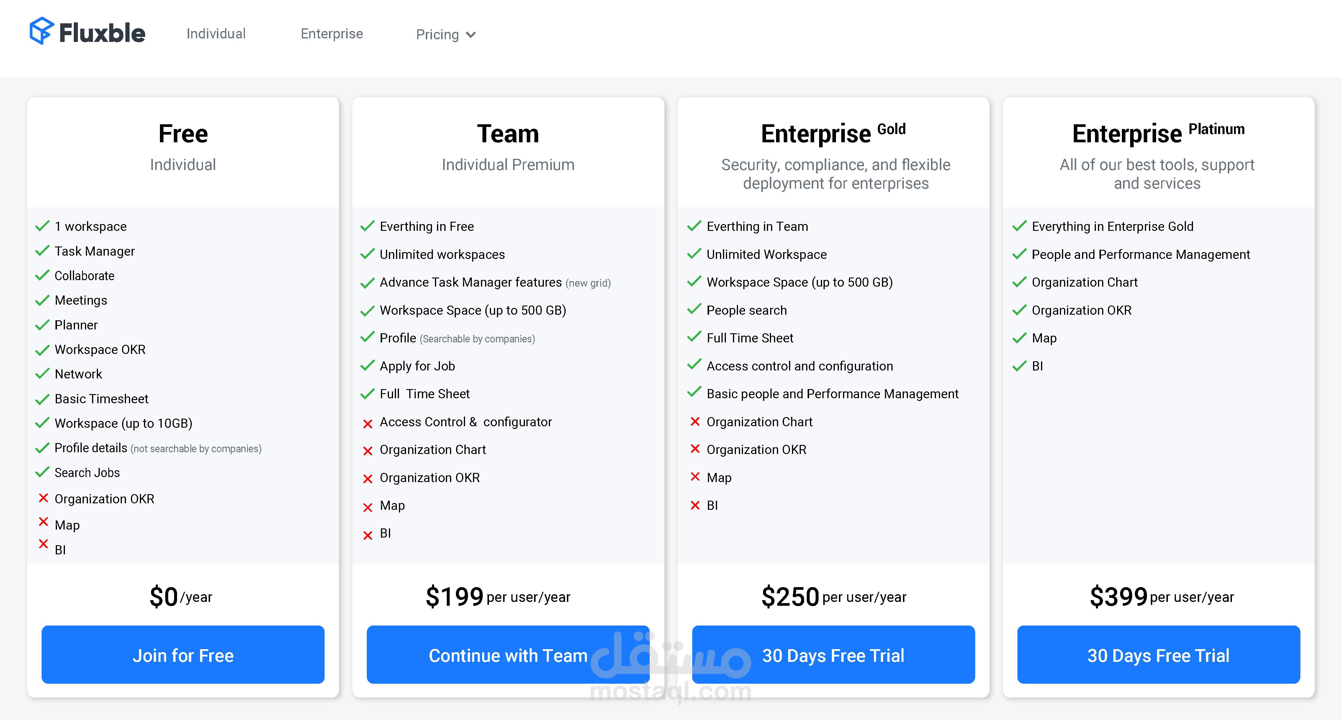Click red X next to Map in Enterprise Gold
This screenshot has height=720, width=1342.
click(x=695, y=476)
